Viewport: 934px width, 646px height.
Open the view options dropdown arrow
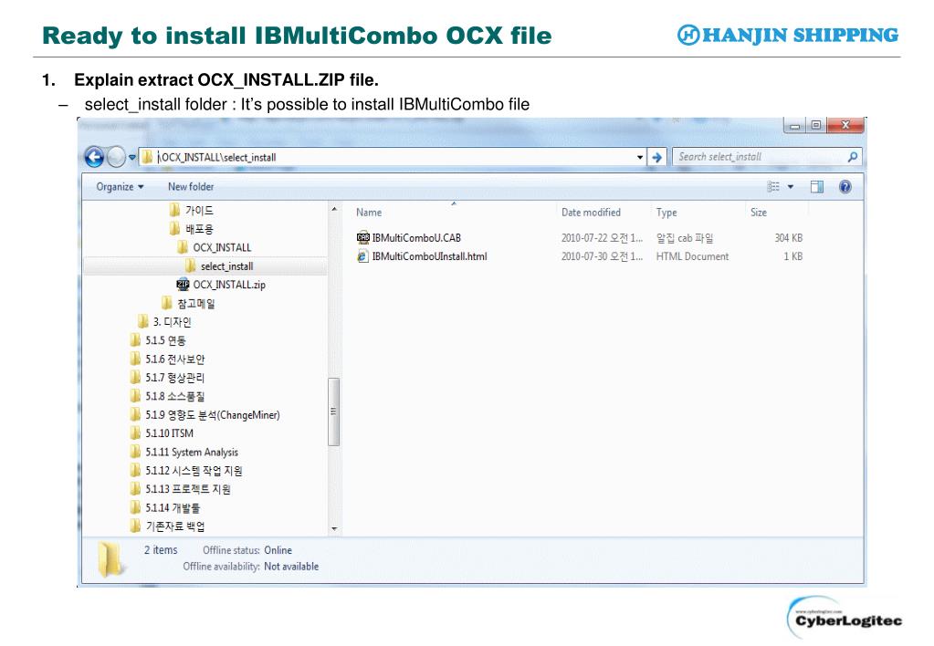791,187
